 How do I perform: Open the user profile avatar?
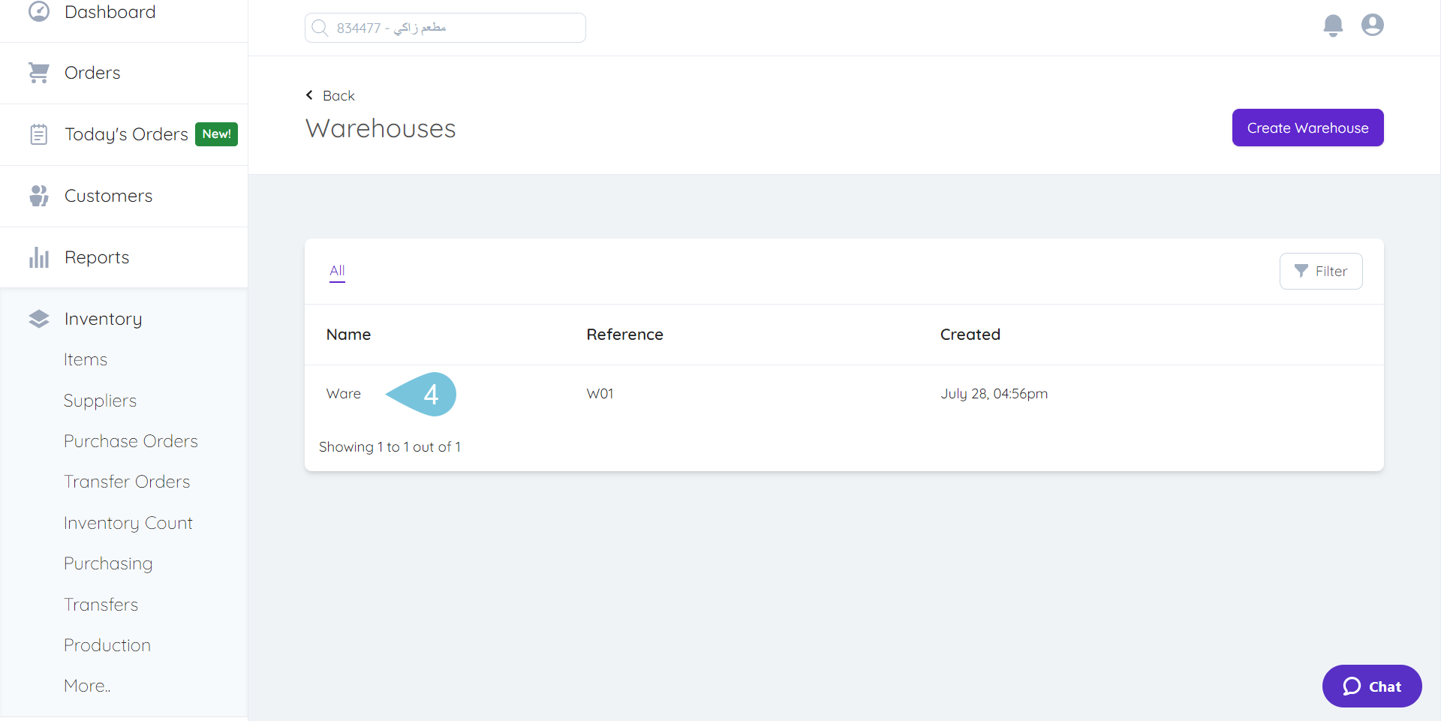click(1373, 25)
